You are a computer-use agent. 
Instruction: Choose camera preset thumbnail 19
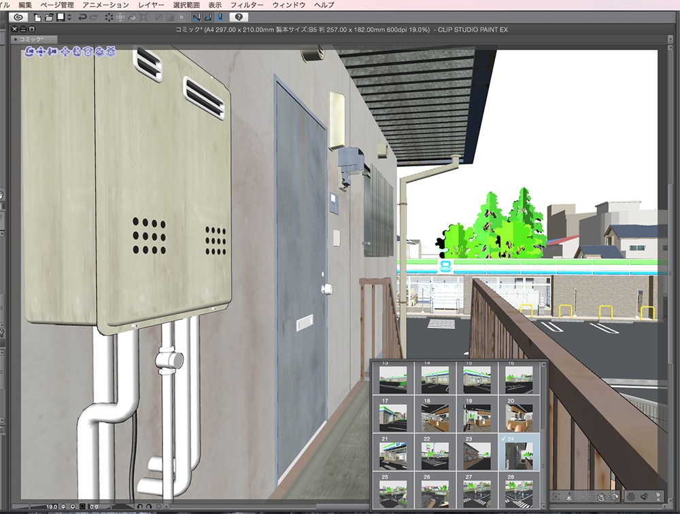pos(477,414)
